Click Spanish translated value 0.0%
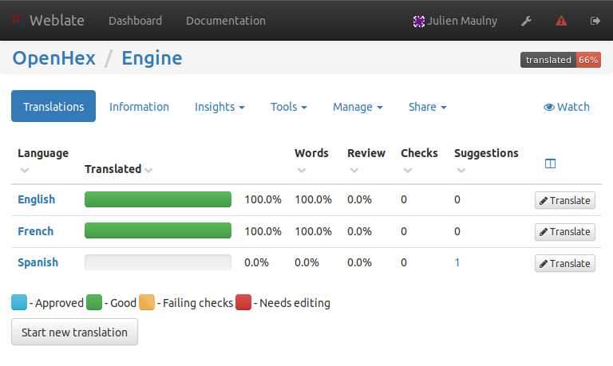 pyautogui.click(x=256, y=262)
